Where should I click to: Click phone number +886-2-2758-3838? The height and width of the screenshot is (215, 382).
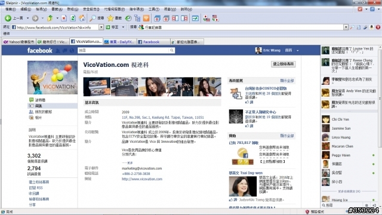point(135,174)
